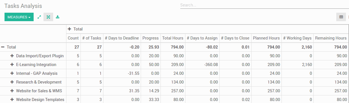The height and width of the screenshot is (103, 349).
Task: Switch to the pivot table view icon
Action: [x=341, y=17]
